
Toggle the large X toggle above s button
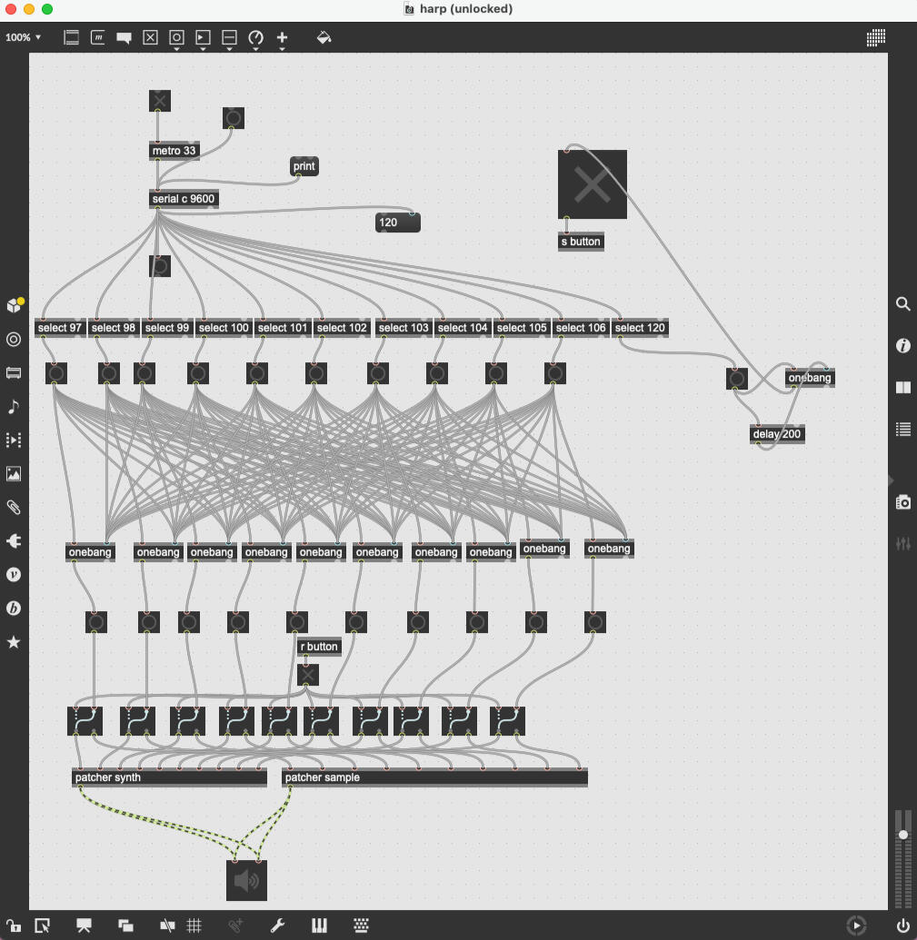click(592, 184)
